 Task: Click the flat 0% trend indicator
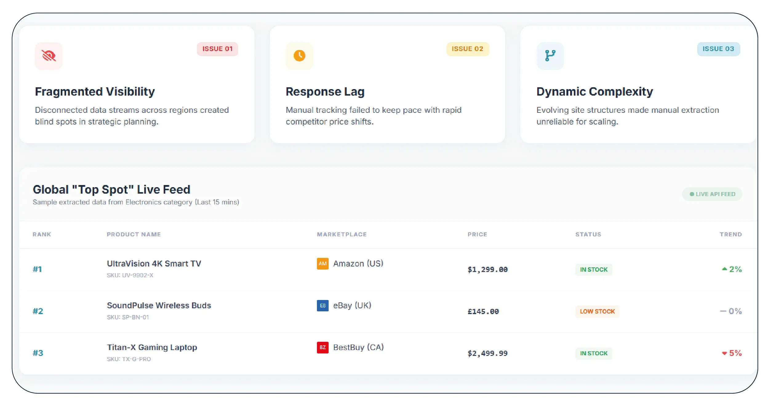coord(731,311)
